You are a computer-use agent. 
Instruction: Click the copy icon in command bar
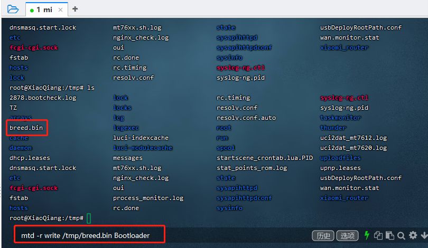(x=378, y=235)
